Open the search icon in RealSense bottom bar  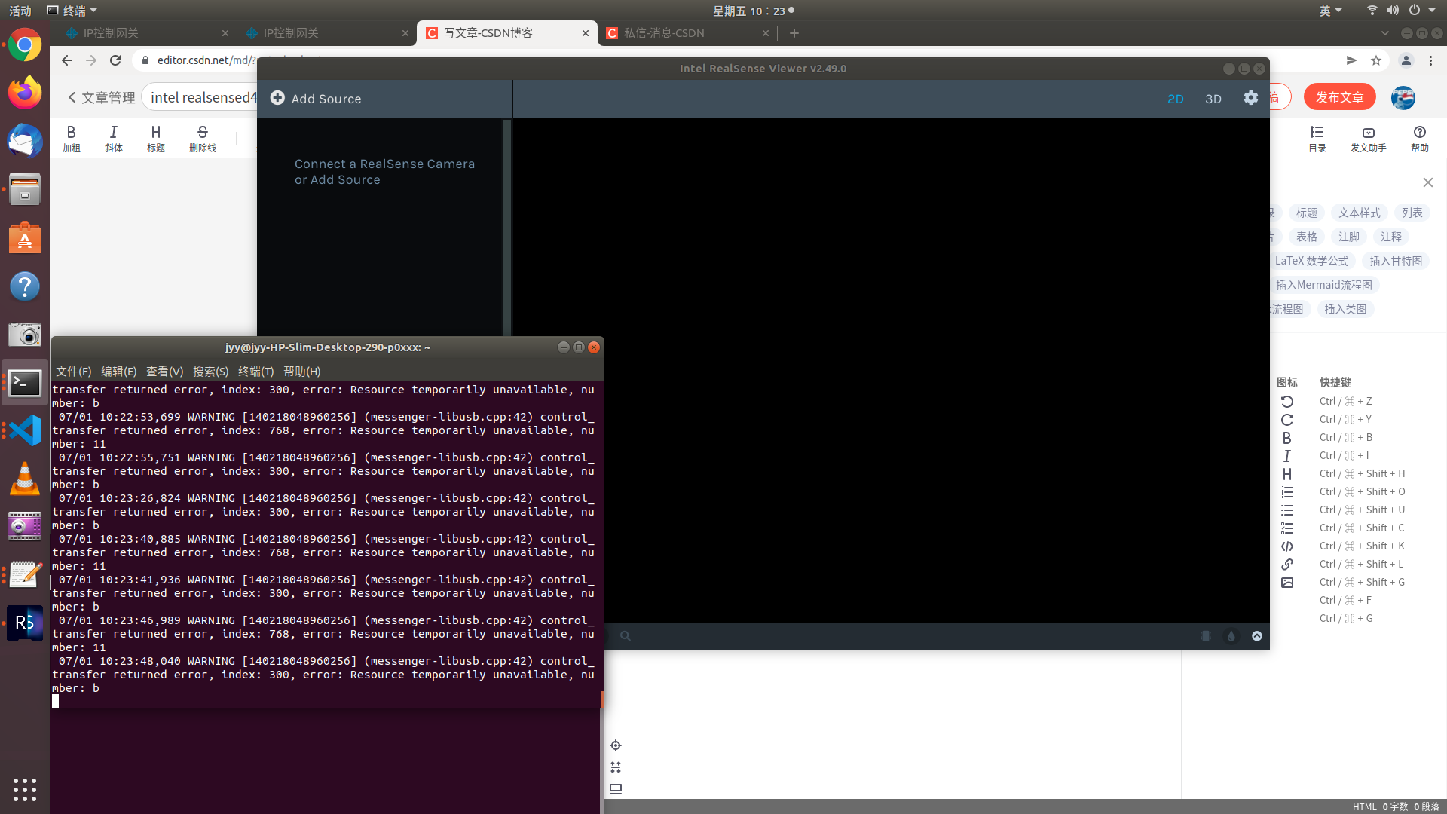(626, 635)
